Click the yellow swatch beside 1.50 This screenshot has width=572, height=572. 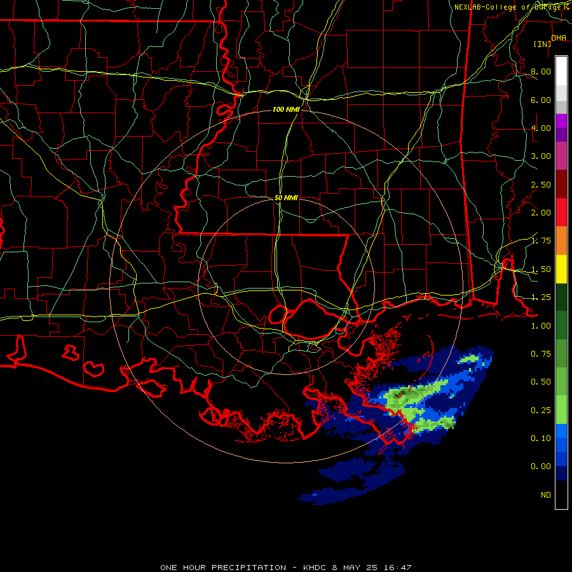561,269
